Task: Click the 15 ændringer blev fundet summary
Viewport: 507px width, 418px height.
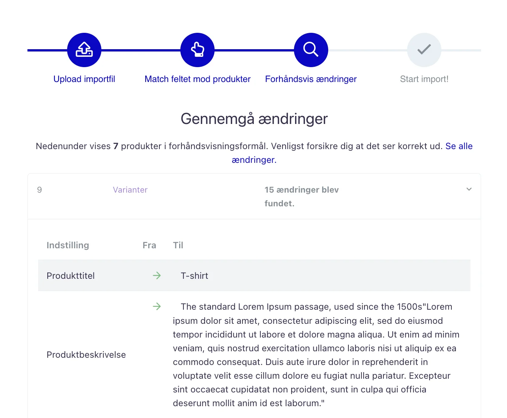Action: point(302,196)
